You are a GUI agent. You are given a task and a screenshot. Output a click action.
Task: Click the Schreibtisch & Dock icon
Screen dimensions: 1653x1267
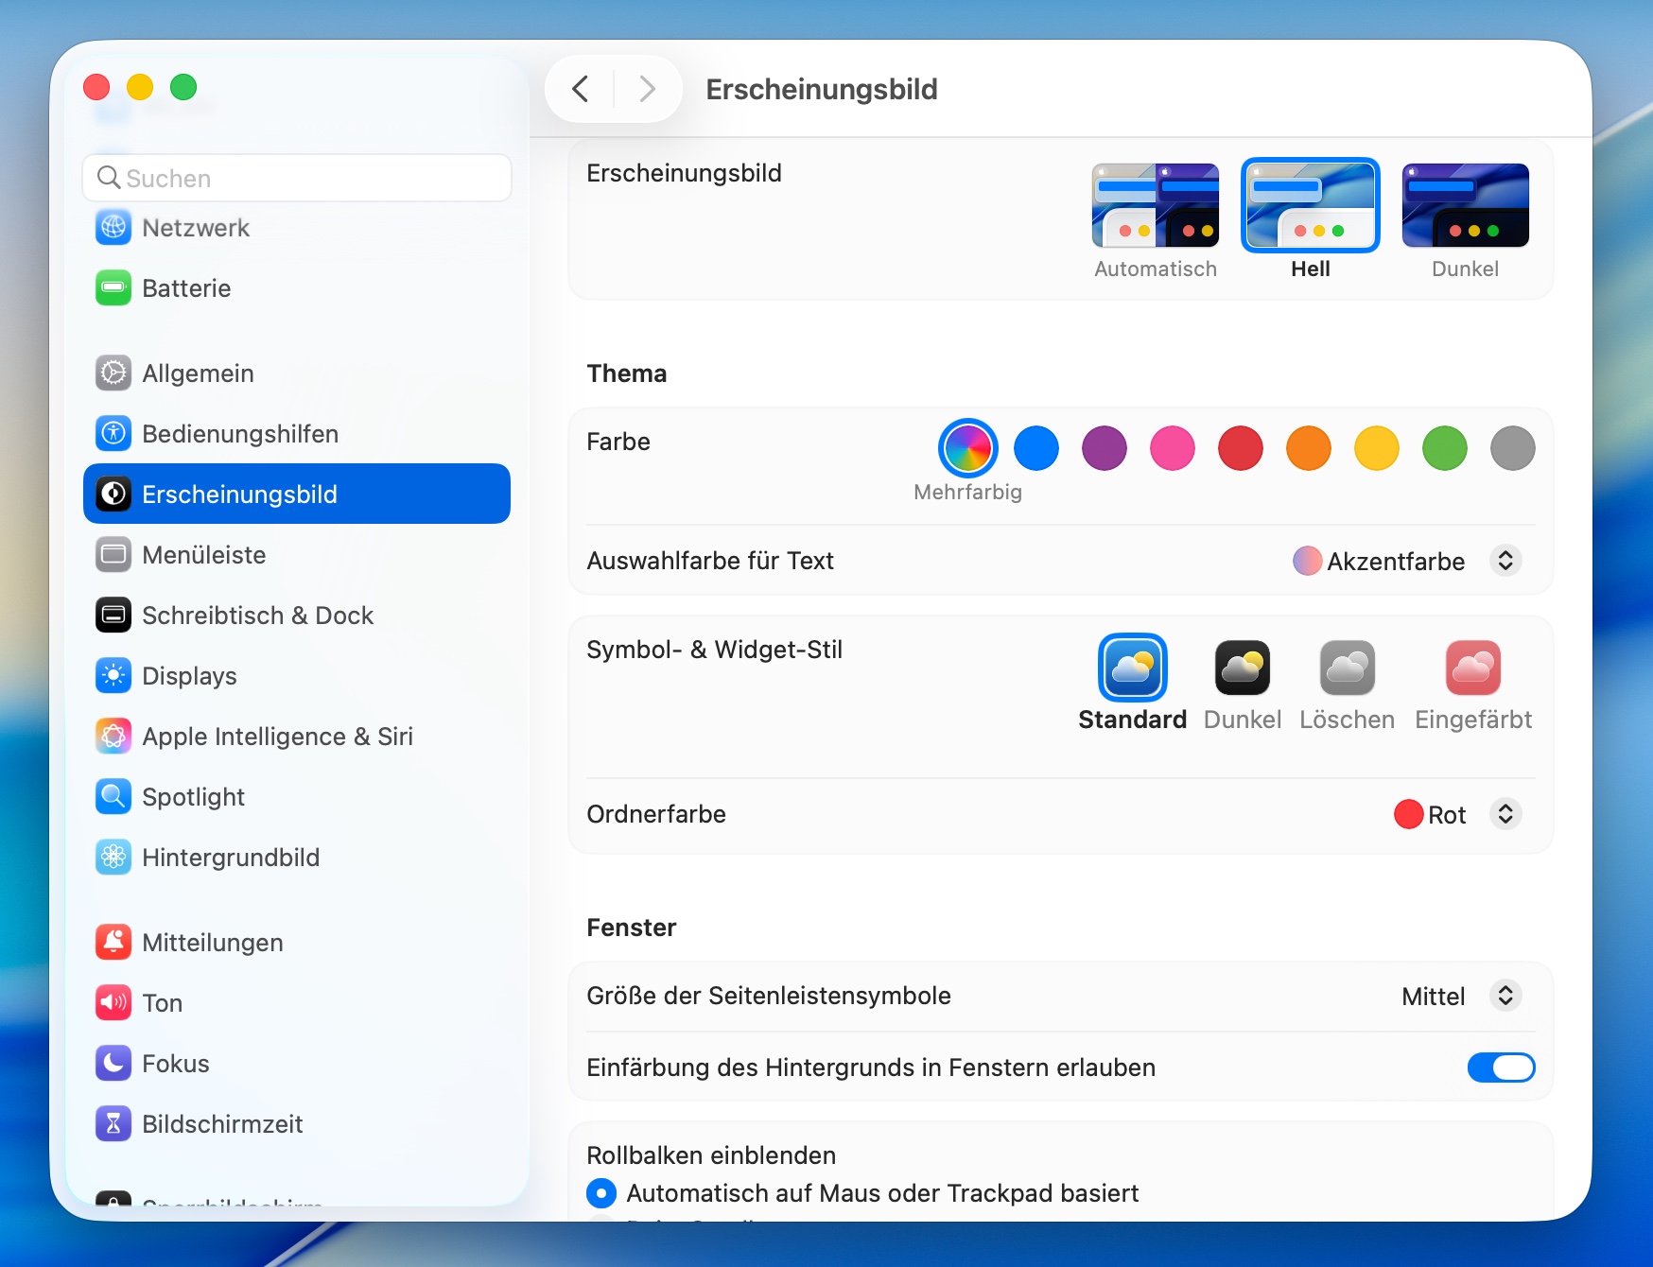pos(113,616)
